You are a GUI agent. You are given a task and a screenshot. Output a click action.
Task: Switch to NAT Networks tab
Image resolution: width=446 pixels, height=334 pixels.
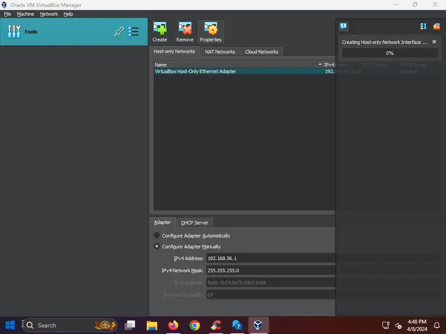click(x=220, y=52)
